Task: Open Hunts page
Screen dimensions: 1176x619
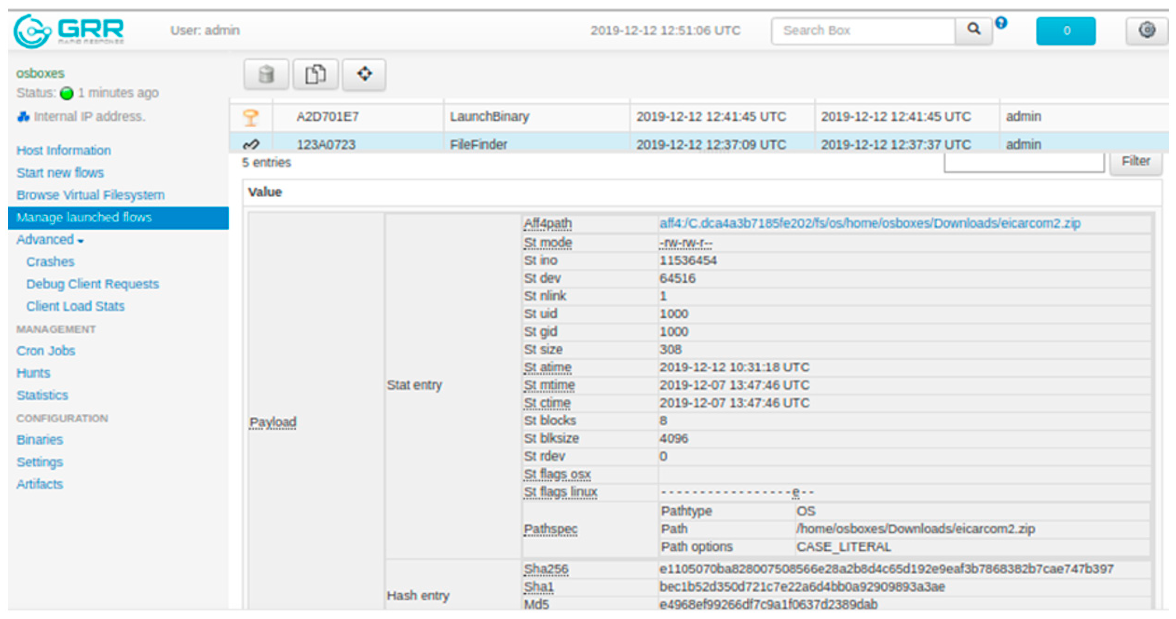Action: (x=33, y=373)
